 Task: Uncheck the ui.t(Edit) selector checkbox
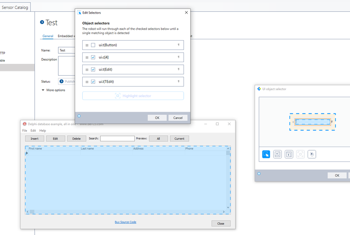[x=93, y=70]
